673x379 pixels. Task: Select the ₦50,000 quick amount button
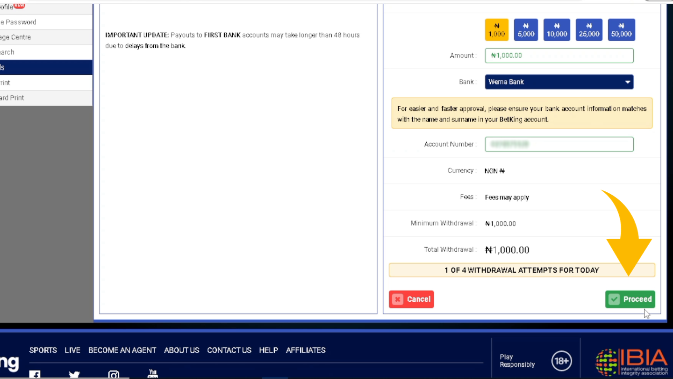(x=621, y=30)
